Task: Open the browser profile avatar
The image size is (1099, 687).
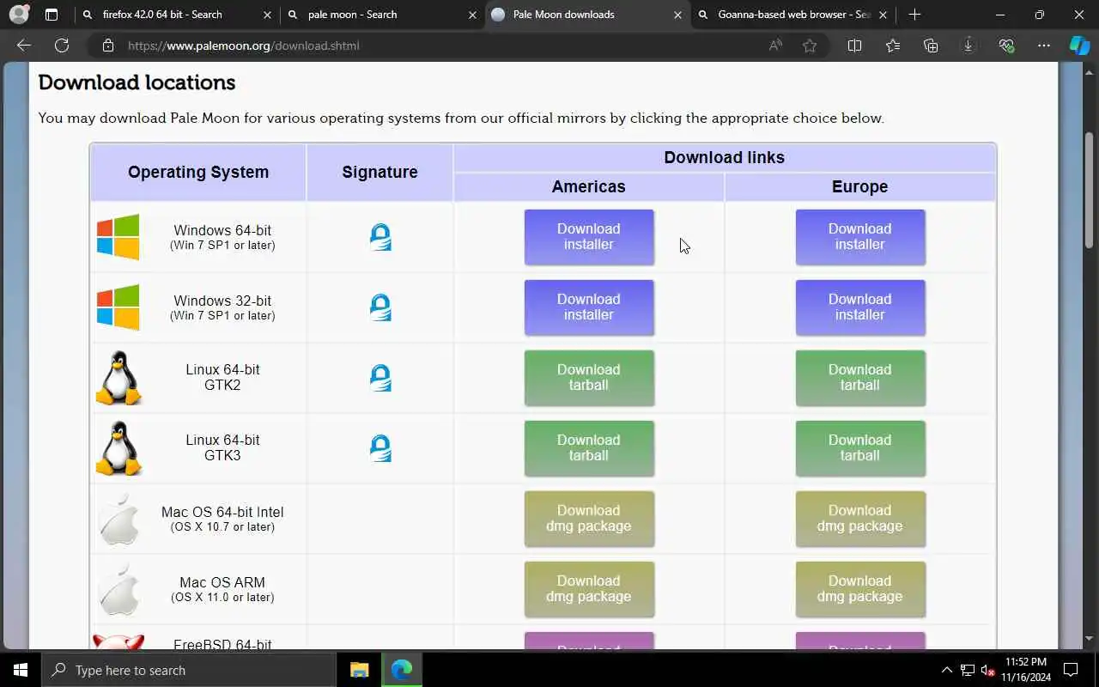Action: tap(19, 15)
